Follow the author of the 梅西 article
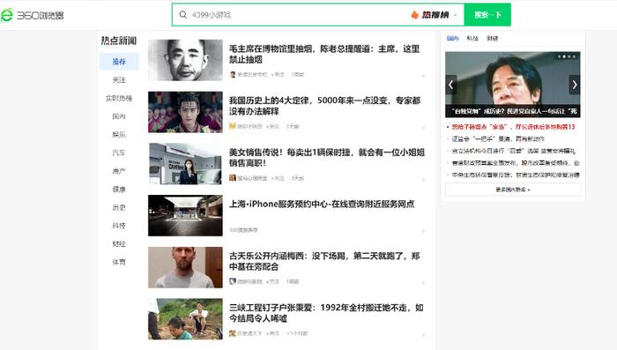This screenshot has height=350, width=617. pyautogui.click(x=272, y=281)
